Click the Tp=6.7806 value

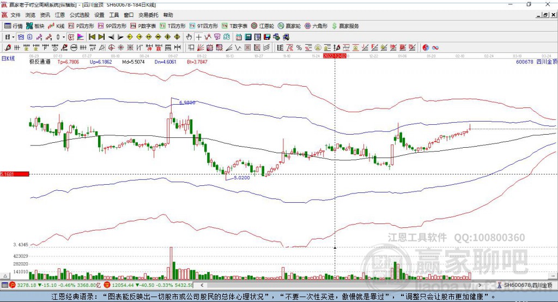(x=68, y=62)
